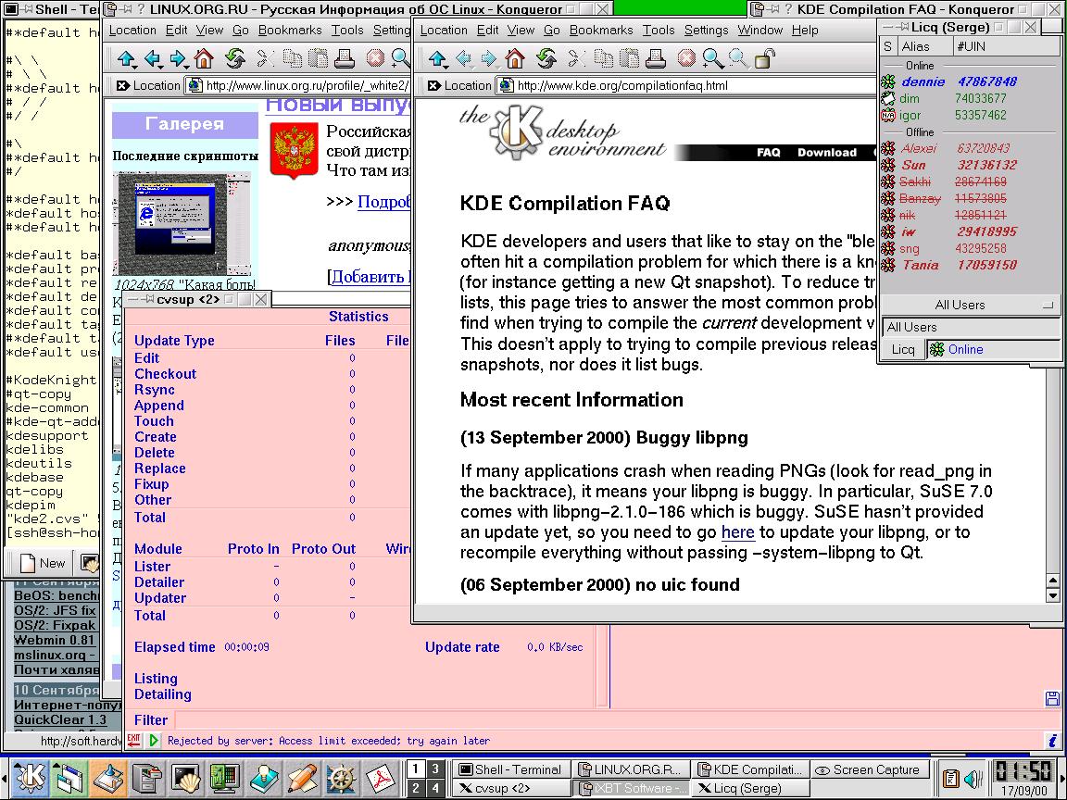Hide the panel with the left edge arrow
This screenshot has width=1067, height=800.
pyautogui.click(x=5, y=778)
